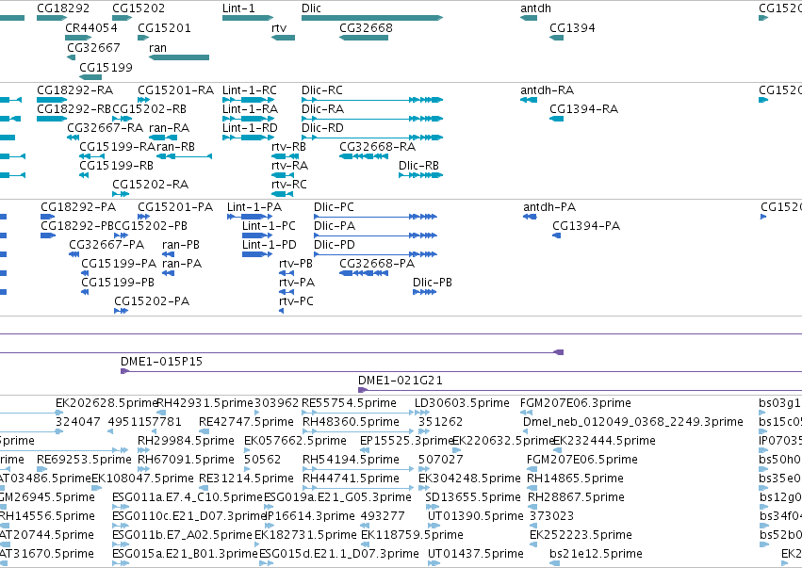Click the SD13655.5prime EST label
Viewport: 802px width, 568px height.
point(472,497)
